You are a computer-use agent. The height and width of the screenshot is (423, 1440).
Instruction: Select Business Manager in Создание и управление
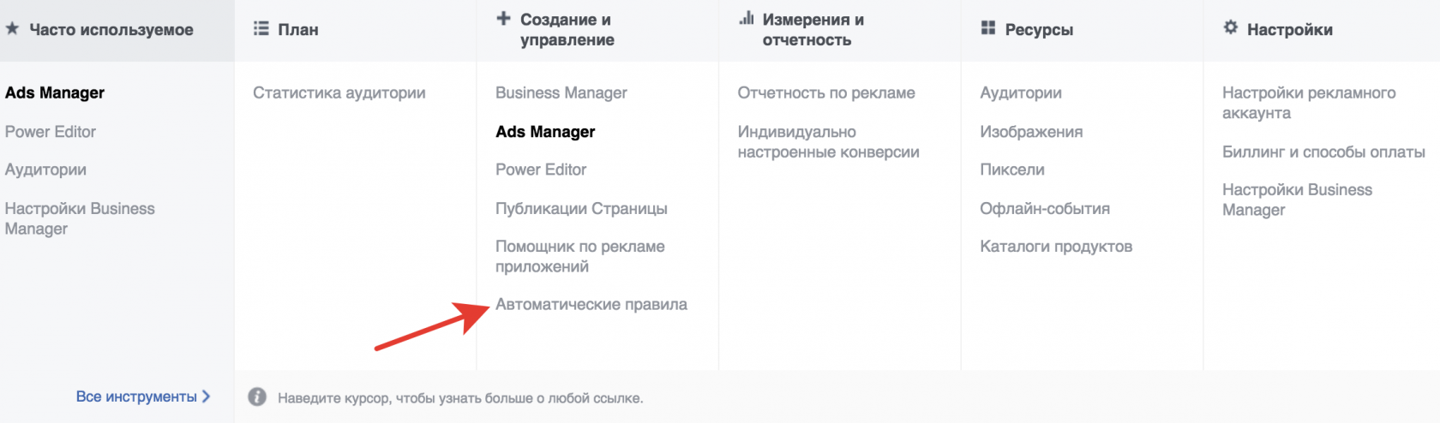pos(561,92)
